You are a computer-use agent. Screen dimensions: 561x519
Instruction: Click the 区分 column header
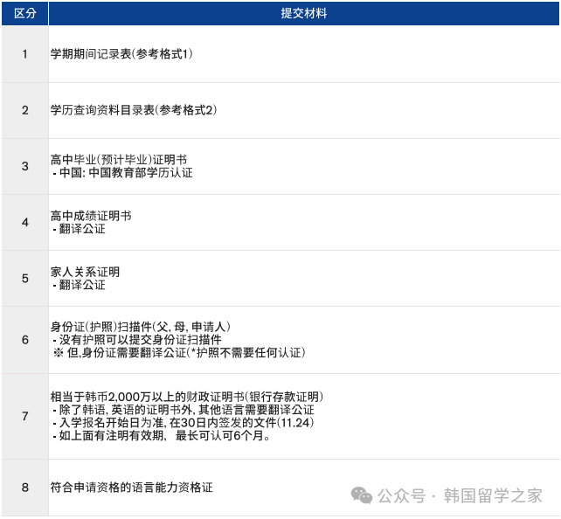coord(24,13)
